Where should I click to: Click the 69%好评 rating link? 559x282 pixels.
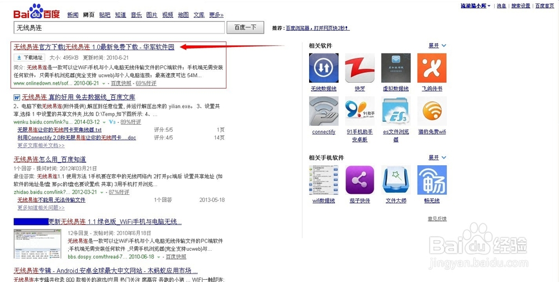coord(146,83)
